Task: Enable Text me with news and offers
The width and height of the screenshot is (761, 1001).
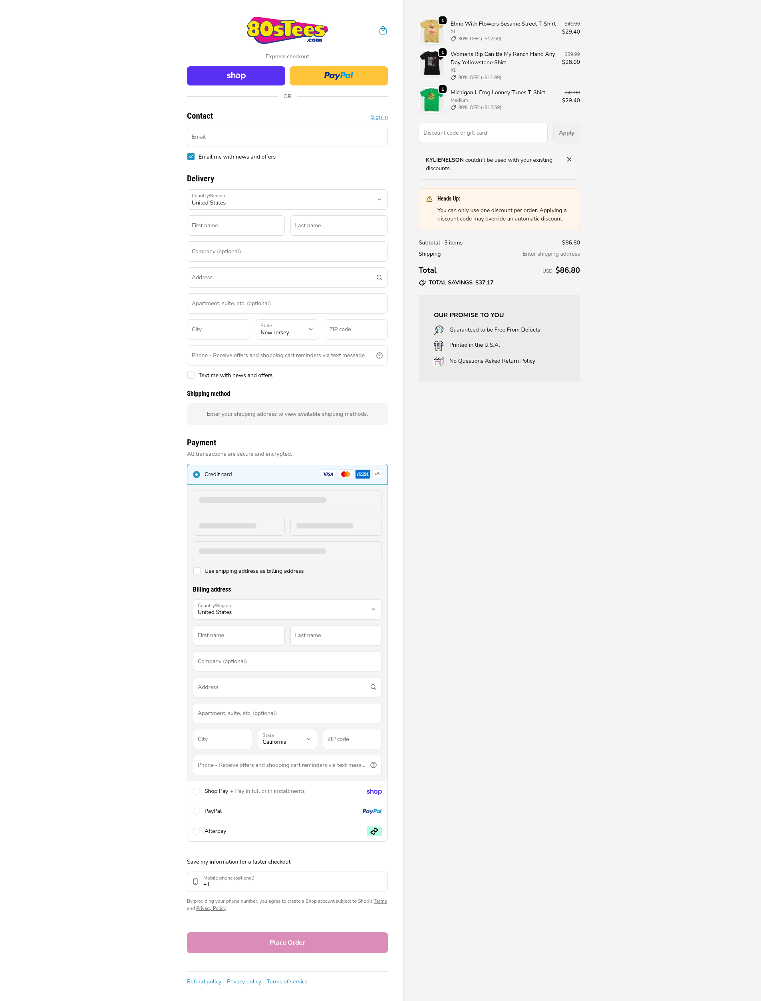Action: [x=191, y=375]
